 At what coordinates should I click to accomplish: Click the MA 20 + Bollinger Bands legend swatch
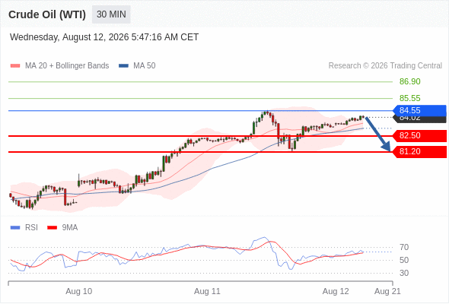point(15,66)
